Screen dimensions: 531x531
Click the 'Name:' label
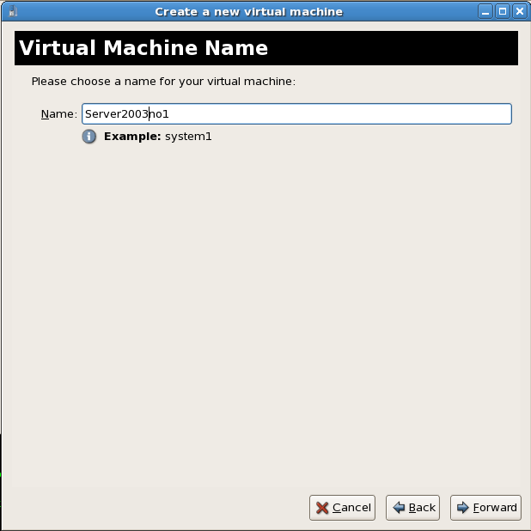59,114
